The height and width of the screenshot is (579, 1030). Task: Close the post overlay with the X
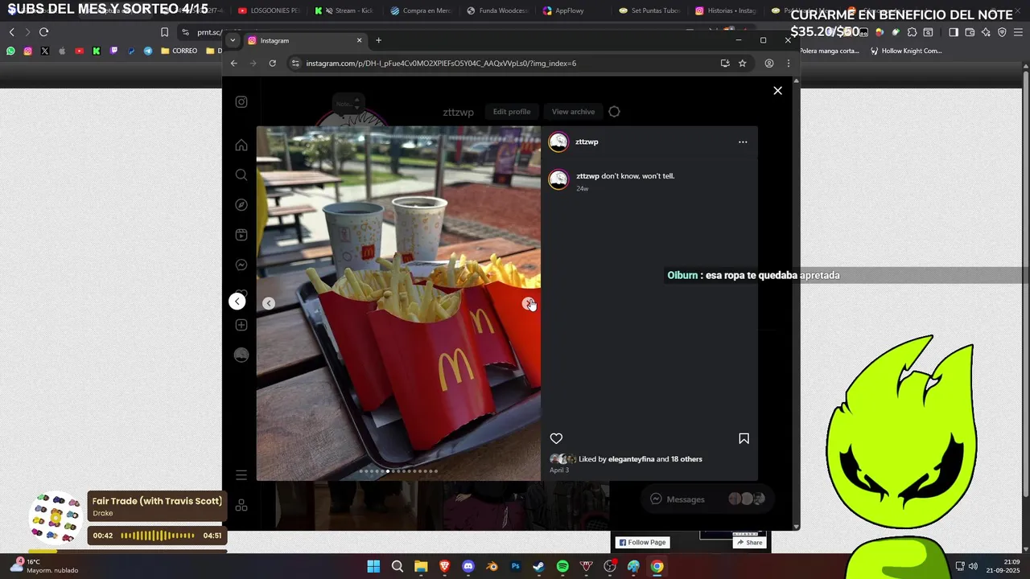point(777,91)
